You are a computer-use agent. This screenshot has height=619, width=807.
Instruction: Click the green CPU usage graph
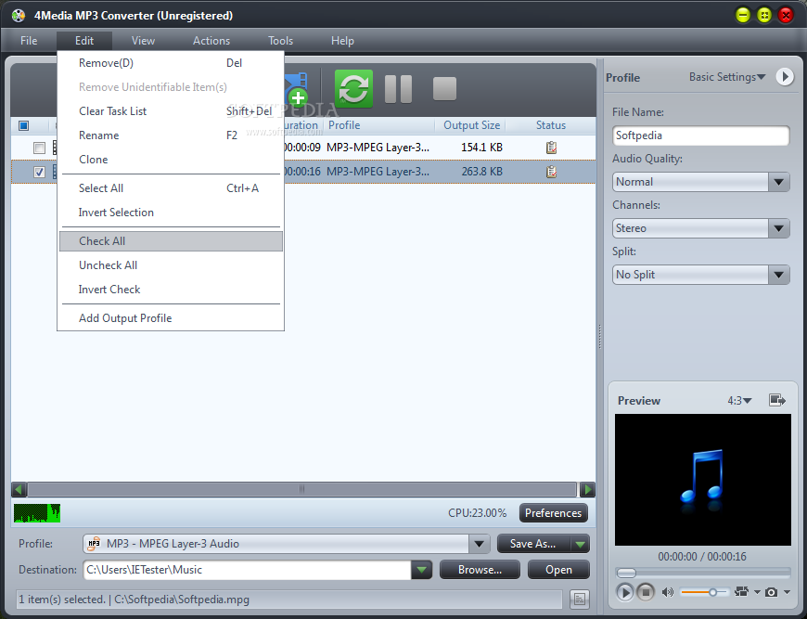point(37,513)
